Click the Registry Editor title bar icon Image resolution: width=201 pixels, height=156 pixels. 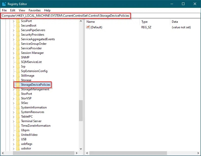coord(4,4)
